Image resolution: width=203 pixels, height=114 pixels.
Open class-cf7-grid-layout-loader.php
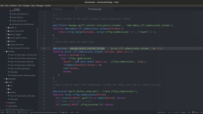point(23,65)
